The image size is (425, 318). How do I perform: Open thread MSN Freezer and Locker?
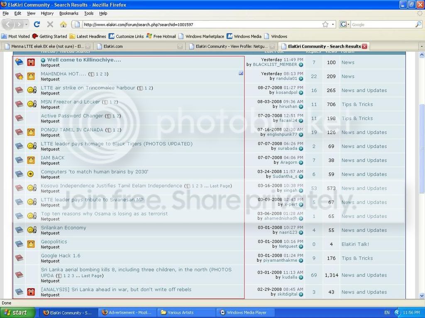click(71, 102)
